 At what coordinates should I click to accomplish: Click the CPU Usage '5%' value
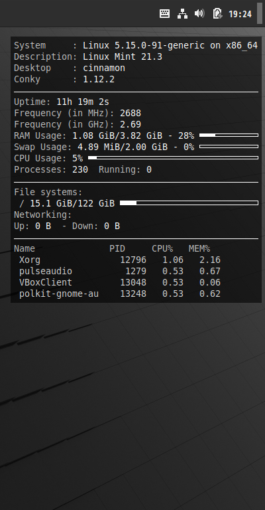(x=78, y=159)
